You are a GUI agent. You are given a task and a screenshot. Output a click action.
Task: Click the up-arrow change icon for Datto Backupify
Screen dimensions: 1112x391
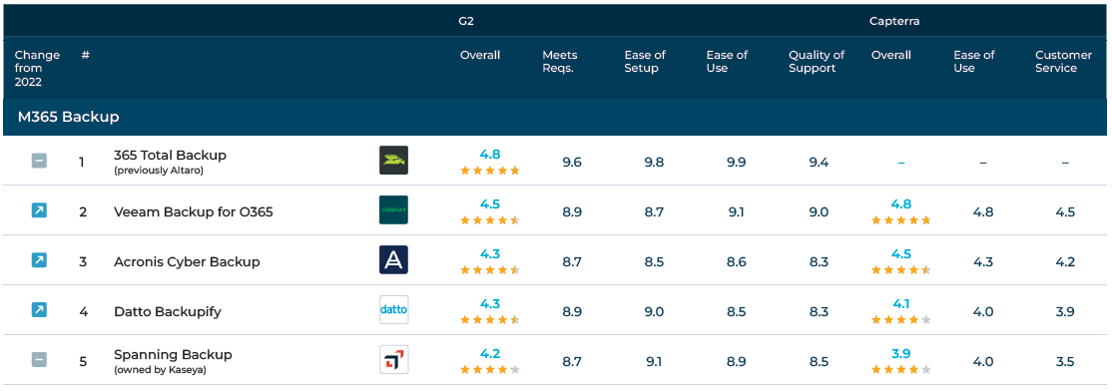coord(39,309)
